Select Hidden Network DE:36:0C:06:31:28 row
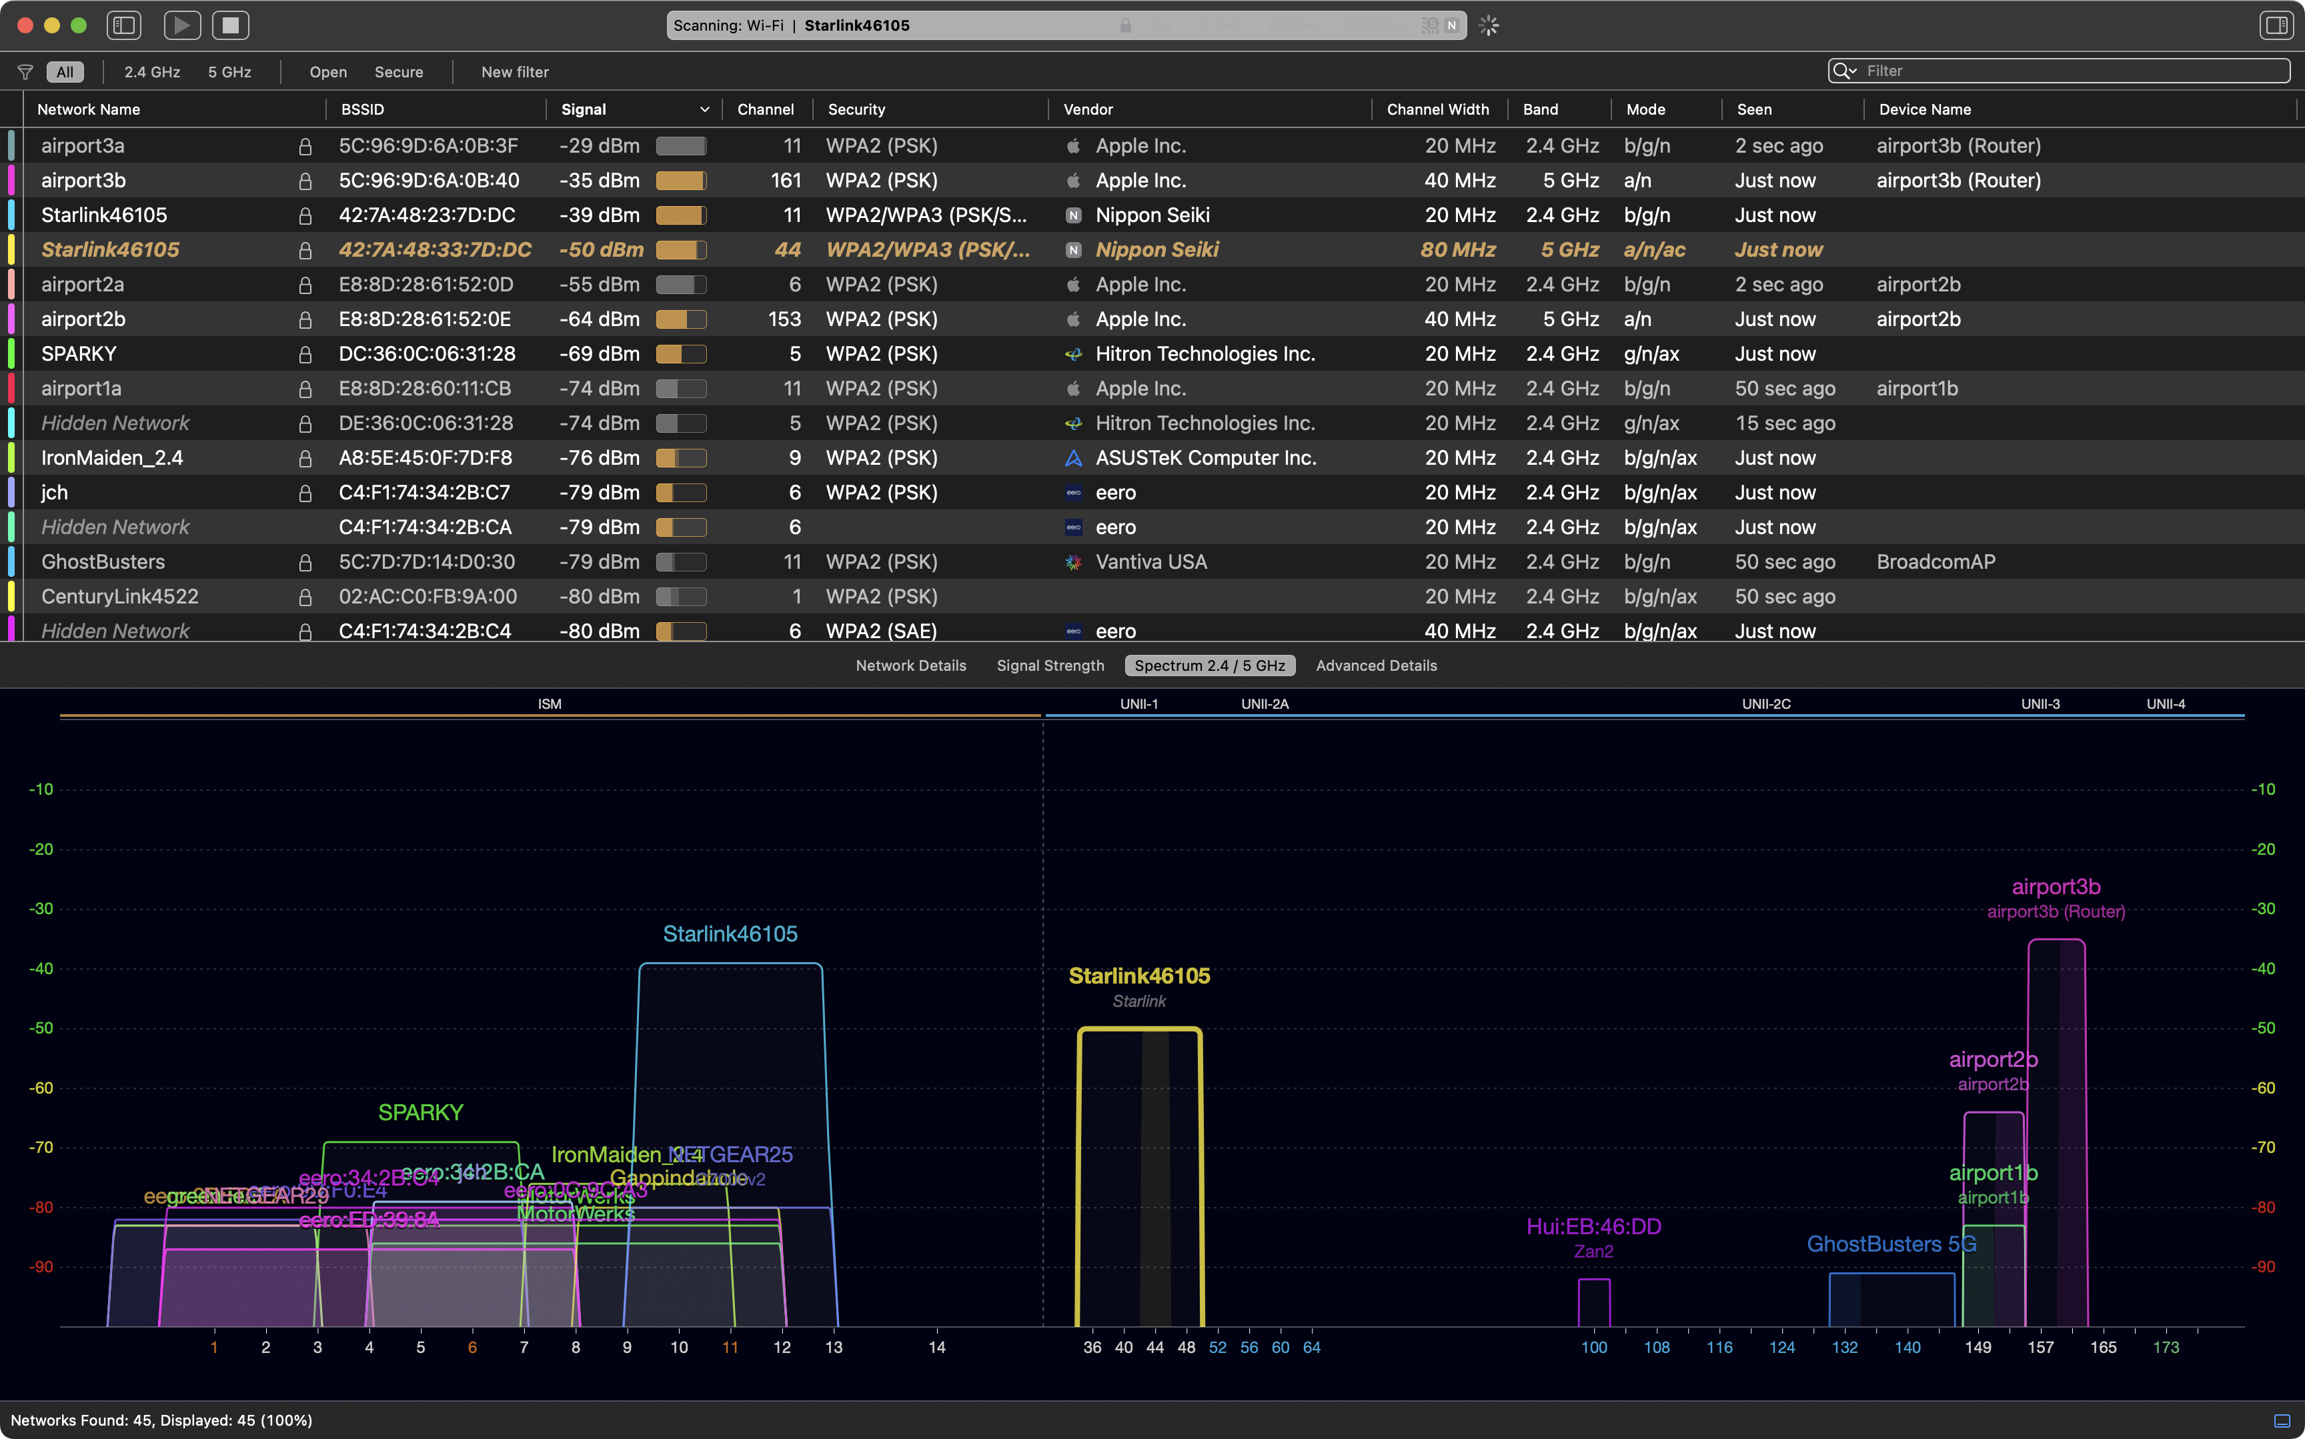Image resolution: width=2305 pixels, height=1439 pixels. pos(1152,423)
